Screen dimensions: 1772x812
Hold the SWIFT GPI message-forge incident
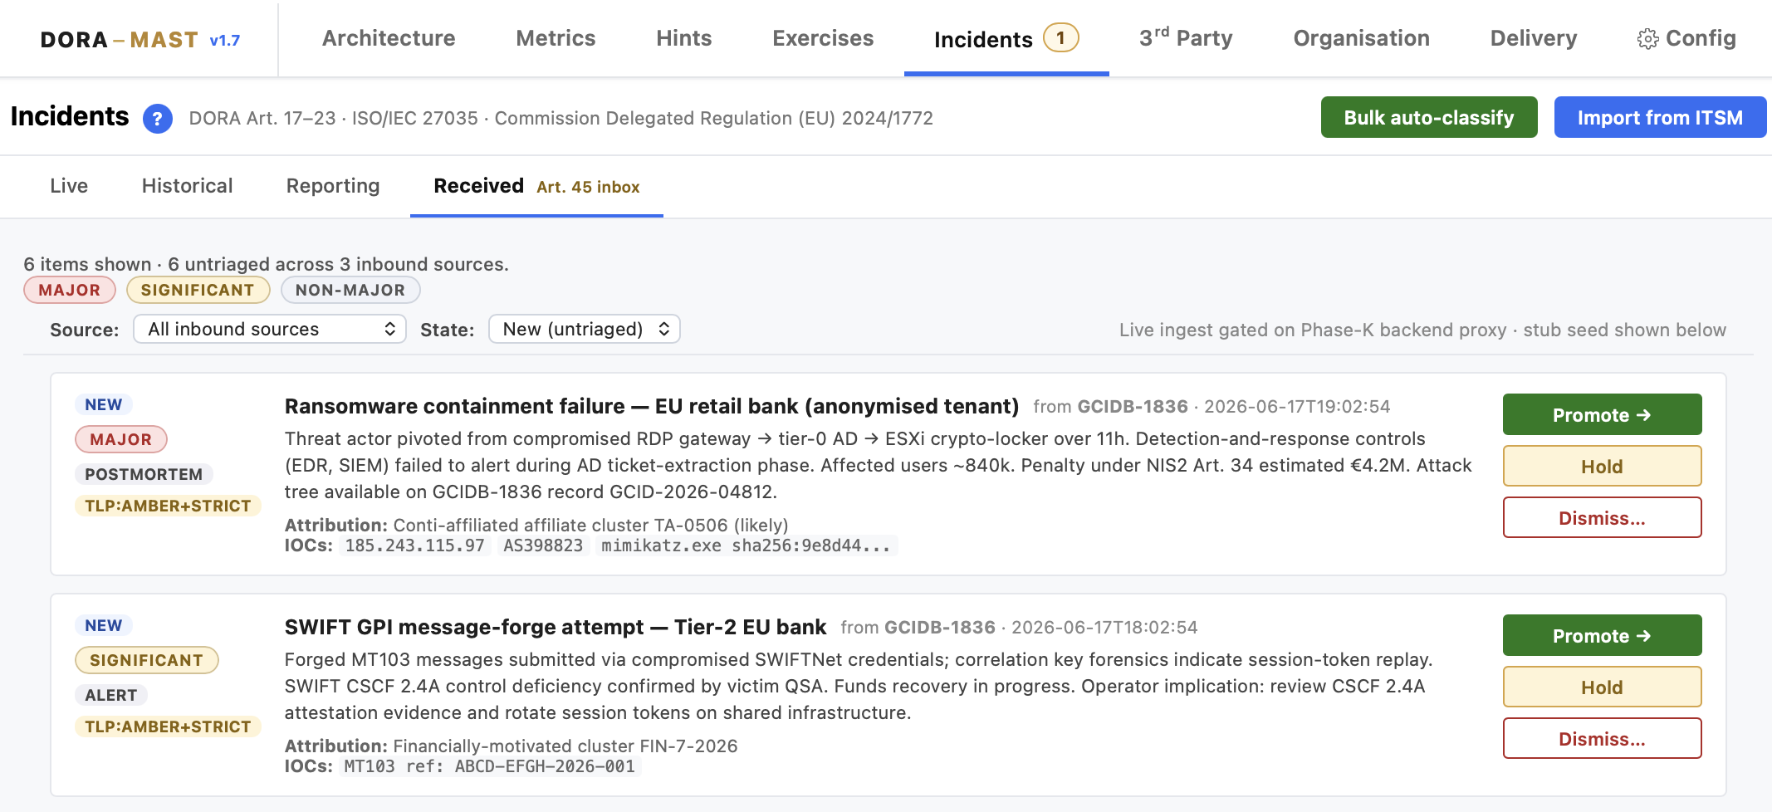coord(1602,687)
